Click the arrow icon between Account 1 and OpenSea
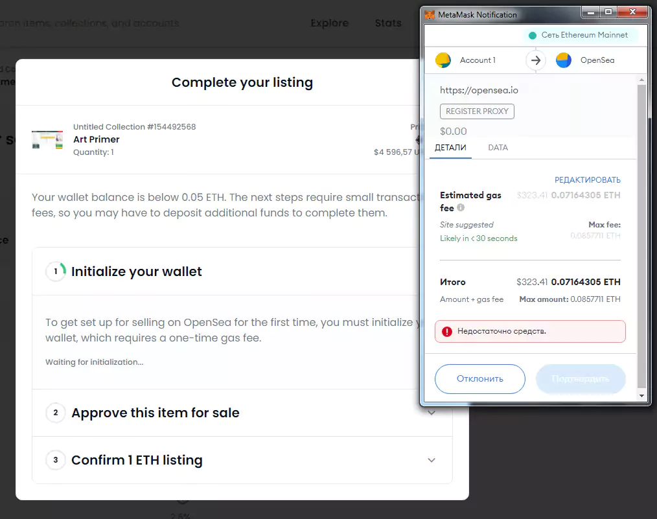Screen dimensions: 657x519 coord(536,60)
